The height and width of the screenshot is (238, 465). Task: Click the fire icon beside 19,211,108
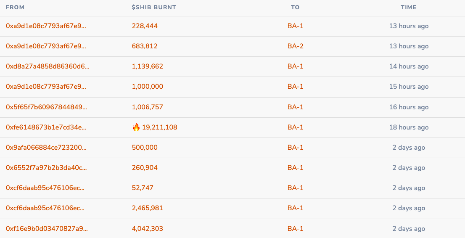point(136,127)
